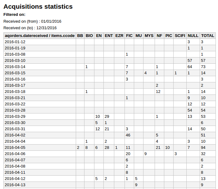Image resolution: width=218 pixels, height=189 pixels.
Task: Click the Received on (from) filter text
Action: [32, 21]
